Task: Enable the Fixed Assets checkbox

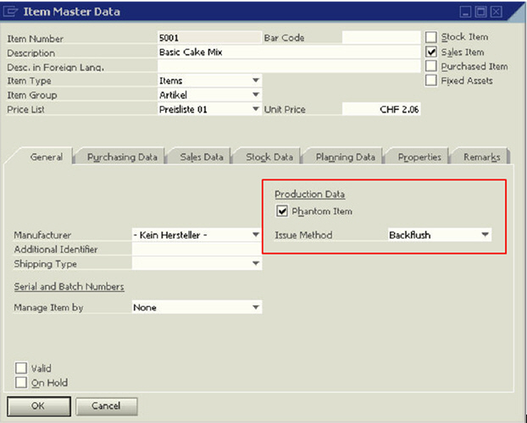Action: tap(431, 80)
